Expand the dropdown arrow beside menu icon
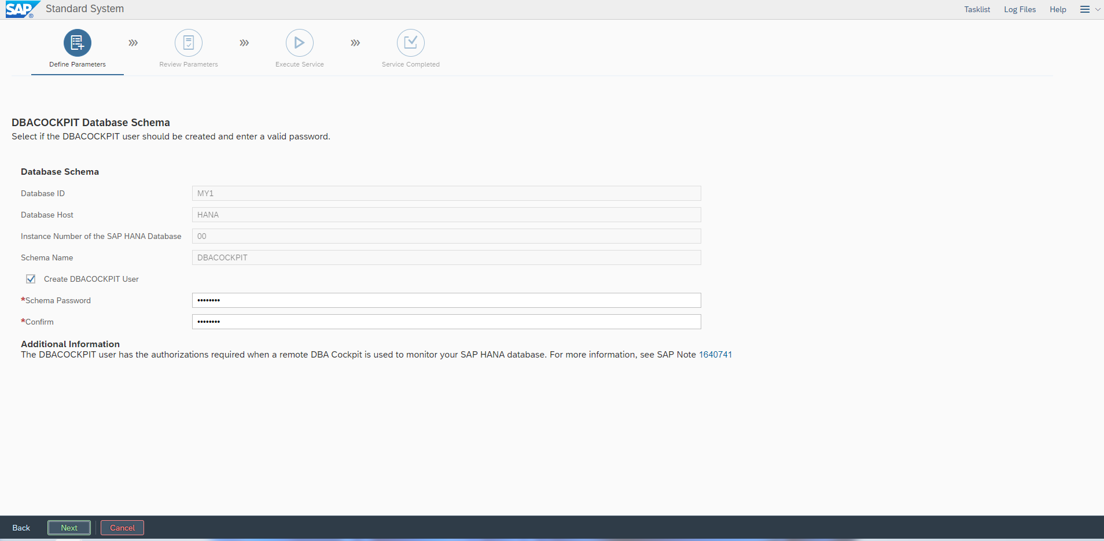This screenshot has height=541, width=1104. (1097, 9)
